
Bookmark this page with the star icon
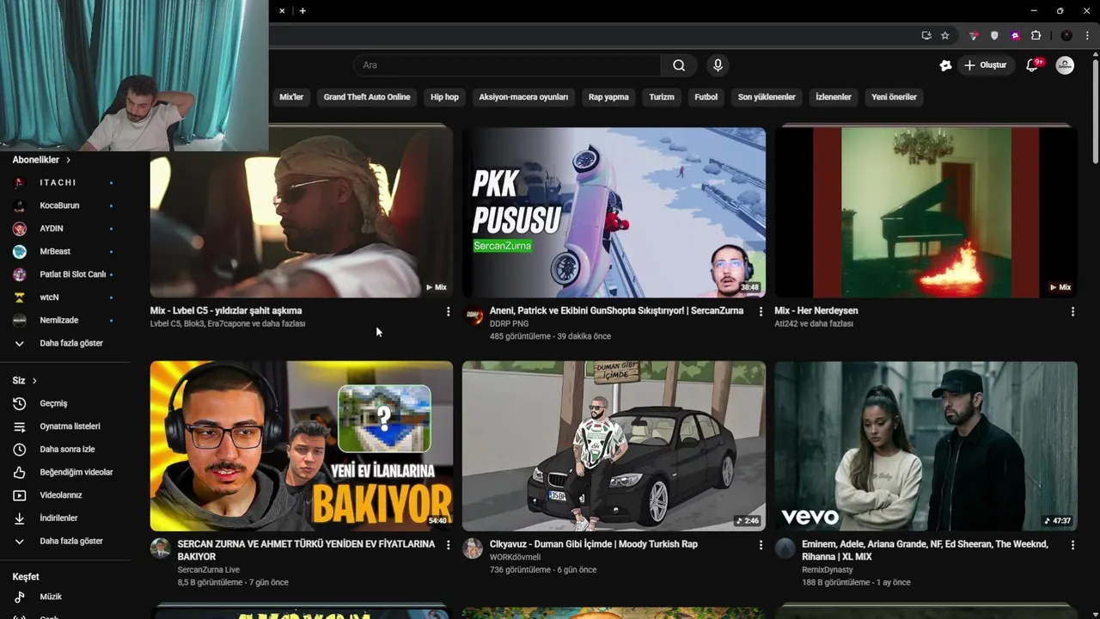point(945,35)
